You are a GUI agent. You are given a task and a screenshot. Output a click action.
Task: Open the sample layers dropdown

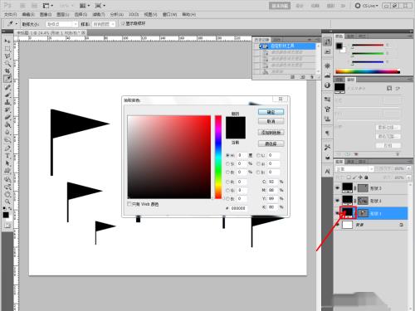[104, 24]
